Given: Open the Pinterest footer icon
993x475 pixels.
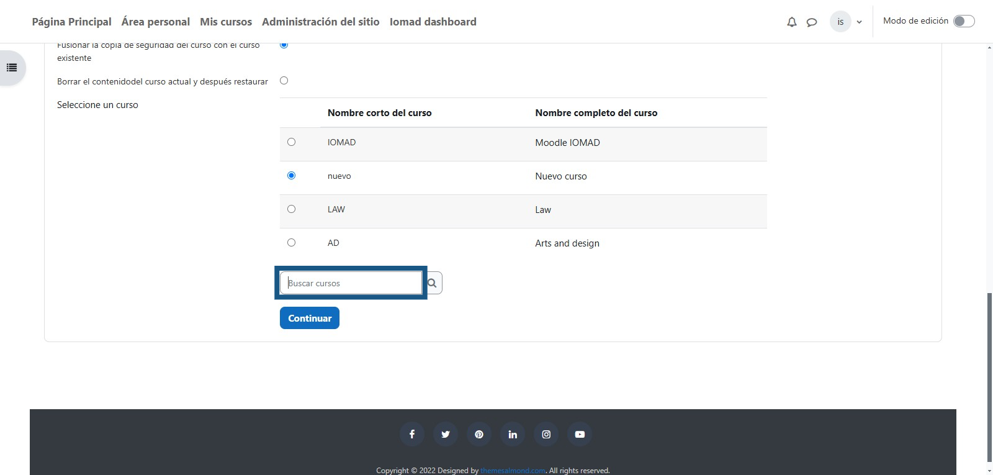Looking at the screenshot, I should coord(479,435).
